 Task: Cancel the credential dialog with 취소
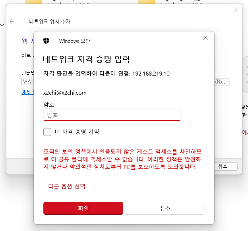pos(165,208)
